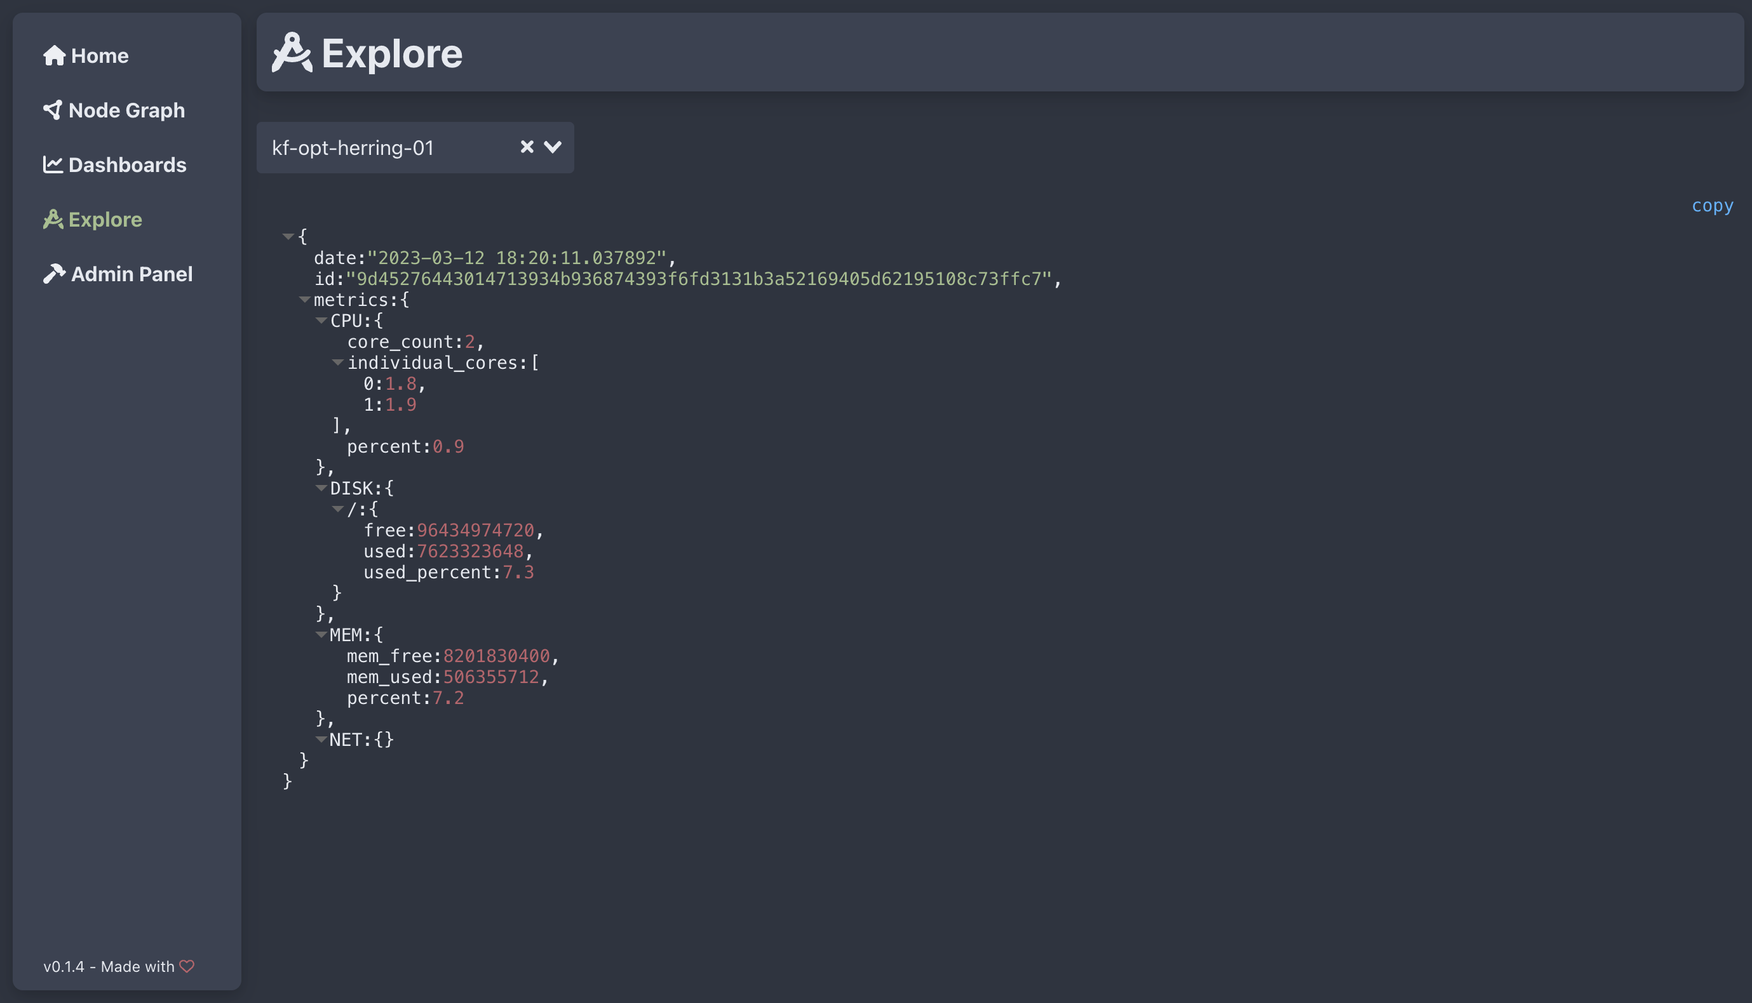Clear the kf-opt-herring-01 selection with X
Viewport: 1752px width, 1003px height.
pyautogui.click(x=527, y=147)
